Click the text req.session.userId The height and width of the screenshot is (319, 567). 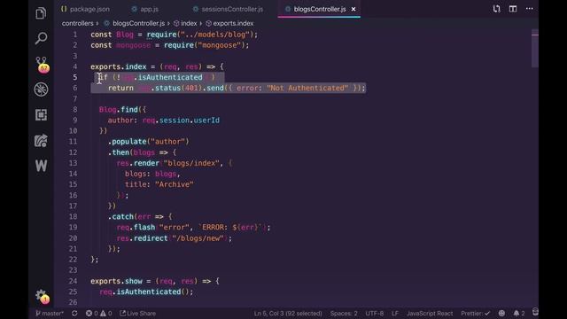click(181, 121)
